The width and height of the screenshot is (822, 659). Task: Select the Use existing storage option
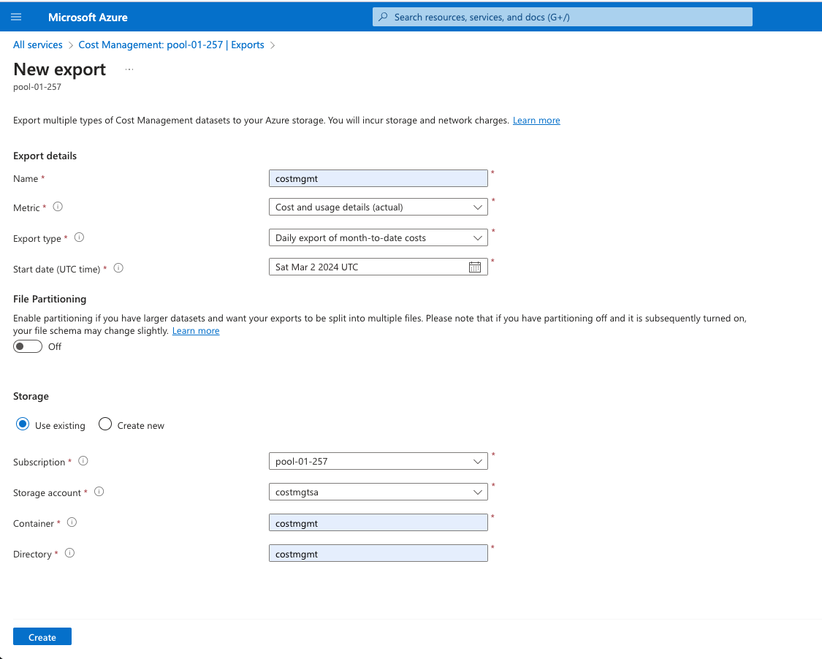click(23, 424)
